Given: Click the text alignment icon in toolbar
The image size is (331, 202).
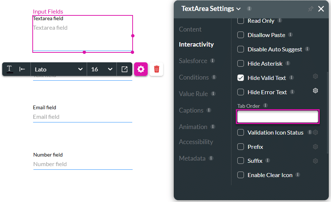Looking at the screenshot, I should [22, 69].
